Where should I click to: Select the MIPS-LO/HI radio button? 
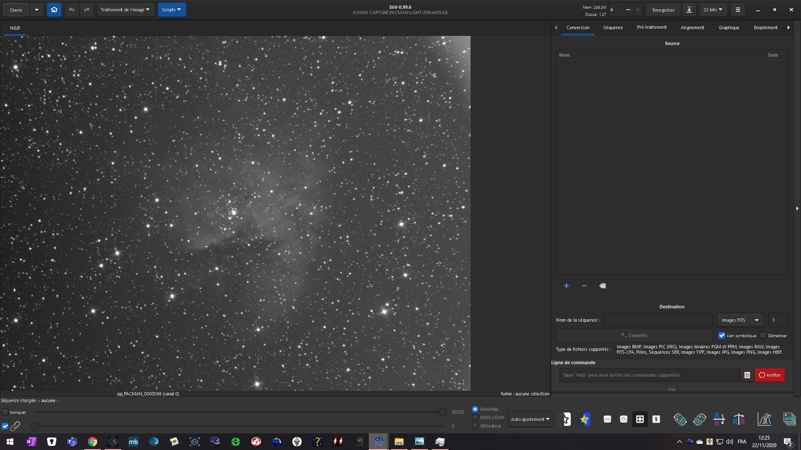pyautogui.click(x=475, y=417)
